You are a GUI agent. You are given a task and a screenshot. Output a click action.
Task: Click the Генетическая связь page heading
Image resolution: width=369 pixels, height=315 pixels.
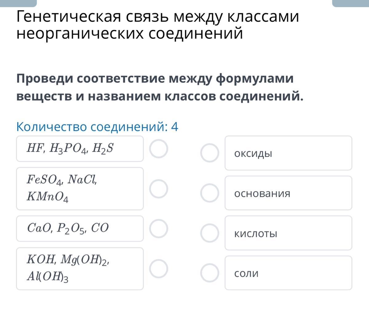pos(157,25)
